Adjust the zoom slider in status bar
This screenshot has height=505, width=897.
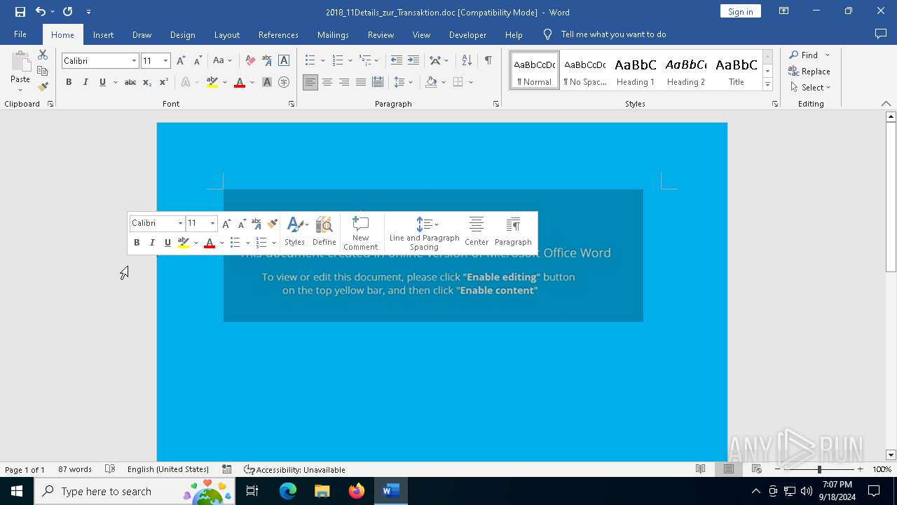click(819, 469)
